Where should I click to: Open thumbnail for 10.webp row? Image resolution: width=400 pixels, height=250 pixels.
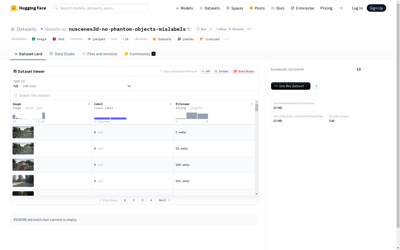click(x=23, y=148)
